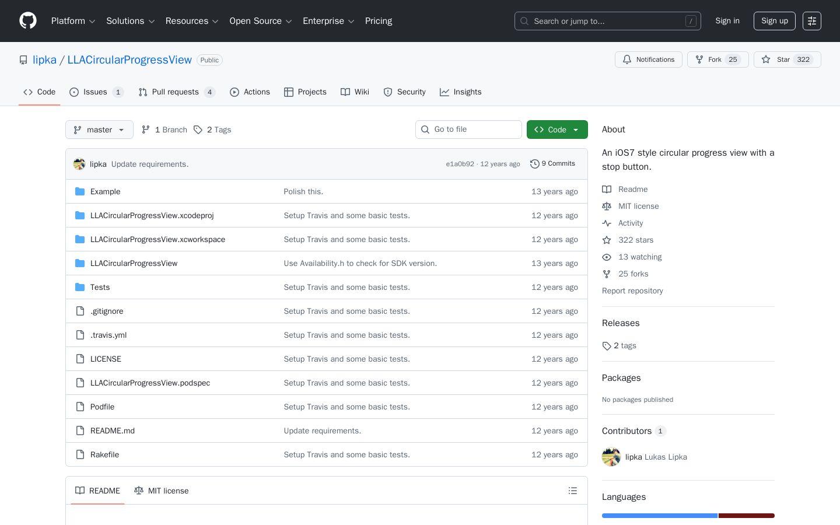View the 9 Commits history link

click(552, 164)
